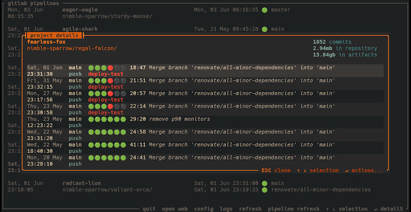Click the Sat, 01 Jun 23:19:33 timestamp
The width and height of the screenshot is (411, 212).
pos(226,190)
